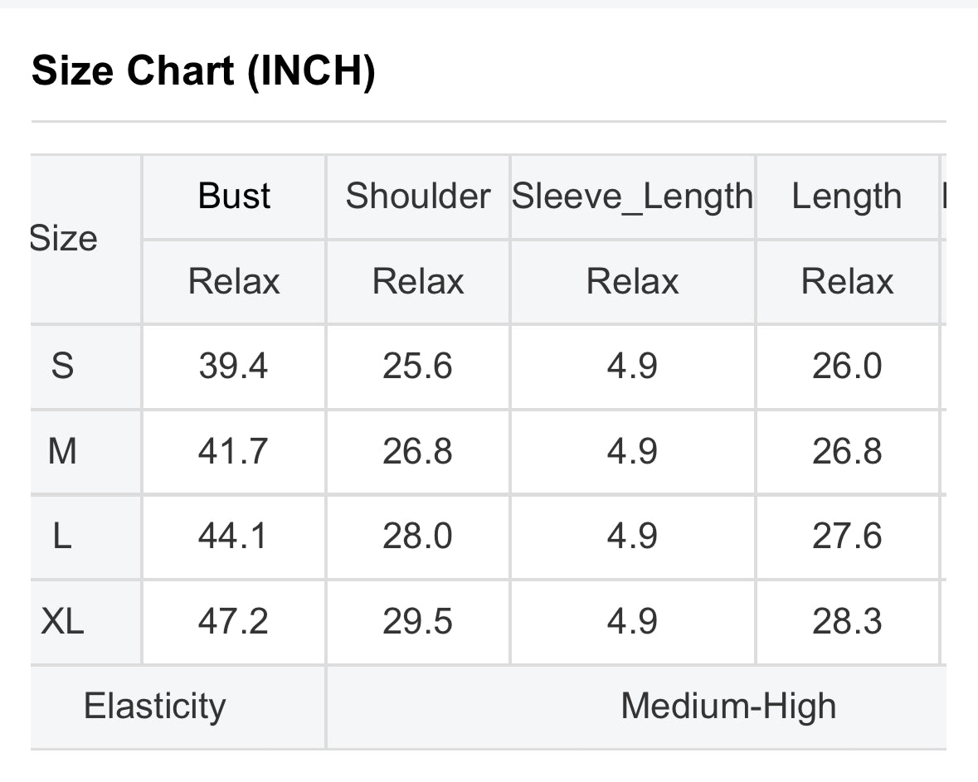Select the Shoulder column header

tap(417, 197)
